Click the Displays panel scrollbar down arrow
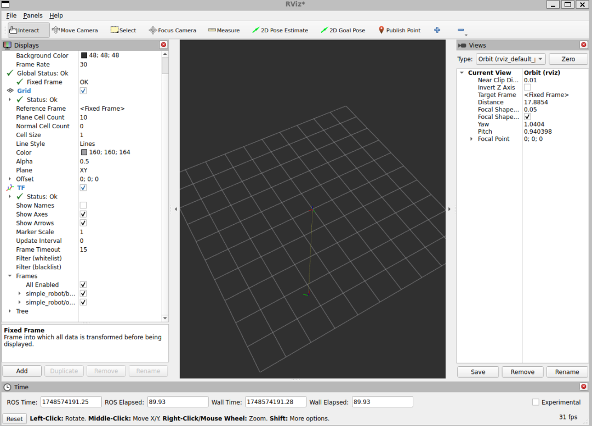592x426 pixels. pos(165,319)
